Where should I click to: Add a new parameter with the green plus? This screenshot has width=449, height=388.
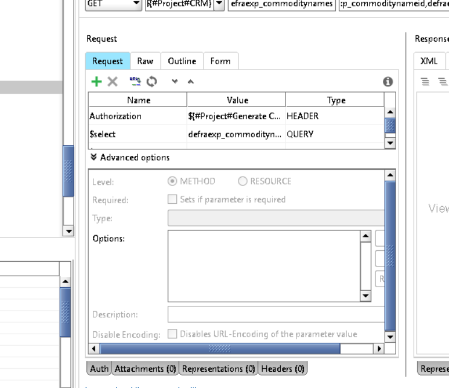[96, 82]
